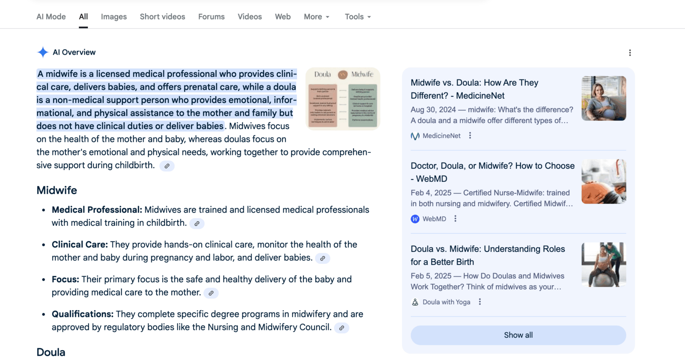
Task: Click the Doula Midwife comparison chart thumbnail
Action: click(x=343, y=99)
